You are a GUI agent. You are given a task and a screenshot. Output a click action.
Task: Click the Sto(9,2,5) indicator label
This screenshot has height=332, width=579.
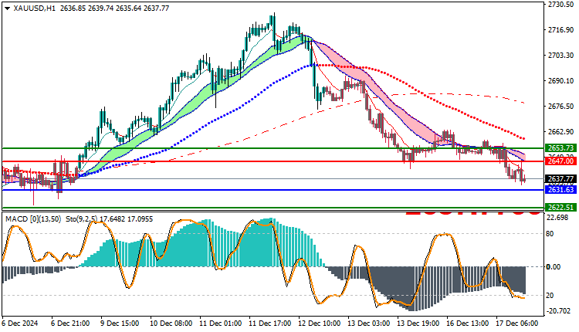click(82, 219)
